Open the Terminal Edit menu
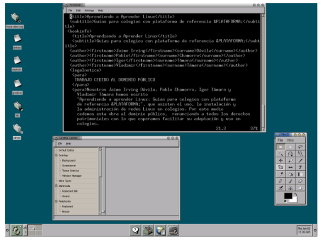 [x=78, y=11]
